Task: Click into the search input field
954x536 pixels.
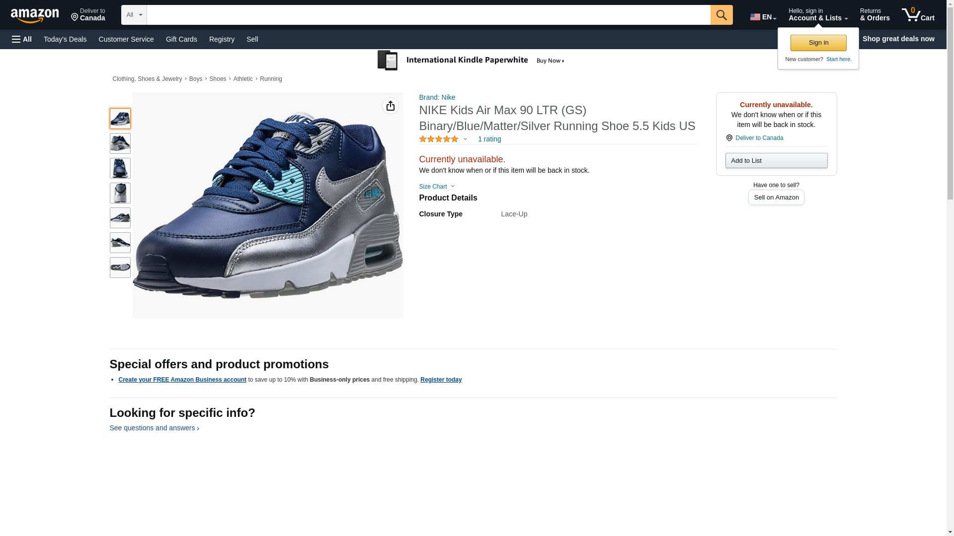Action: pyautogui.click(x=428, y=15)
